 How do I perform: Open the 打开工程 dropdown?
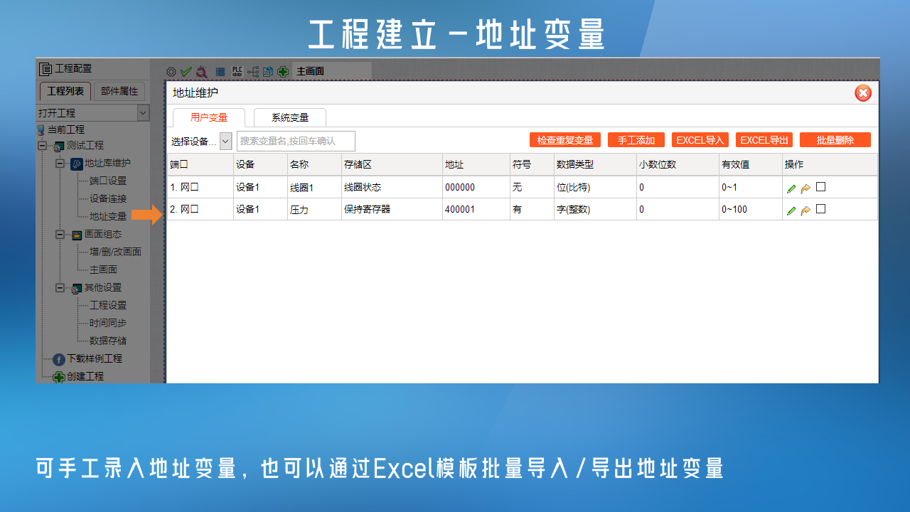tap(143, 112)
